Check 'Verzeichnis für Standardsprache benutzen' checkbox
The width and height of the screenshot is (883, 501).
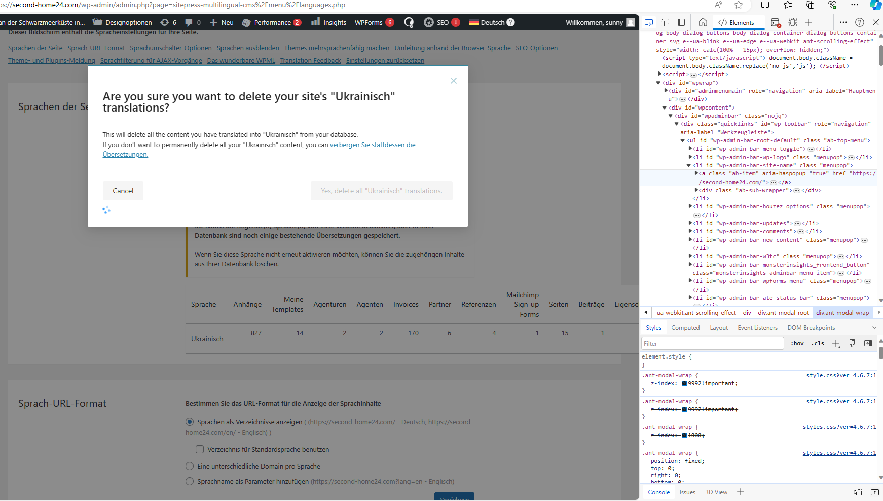(x=200, y=449)
